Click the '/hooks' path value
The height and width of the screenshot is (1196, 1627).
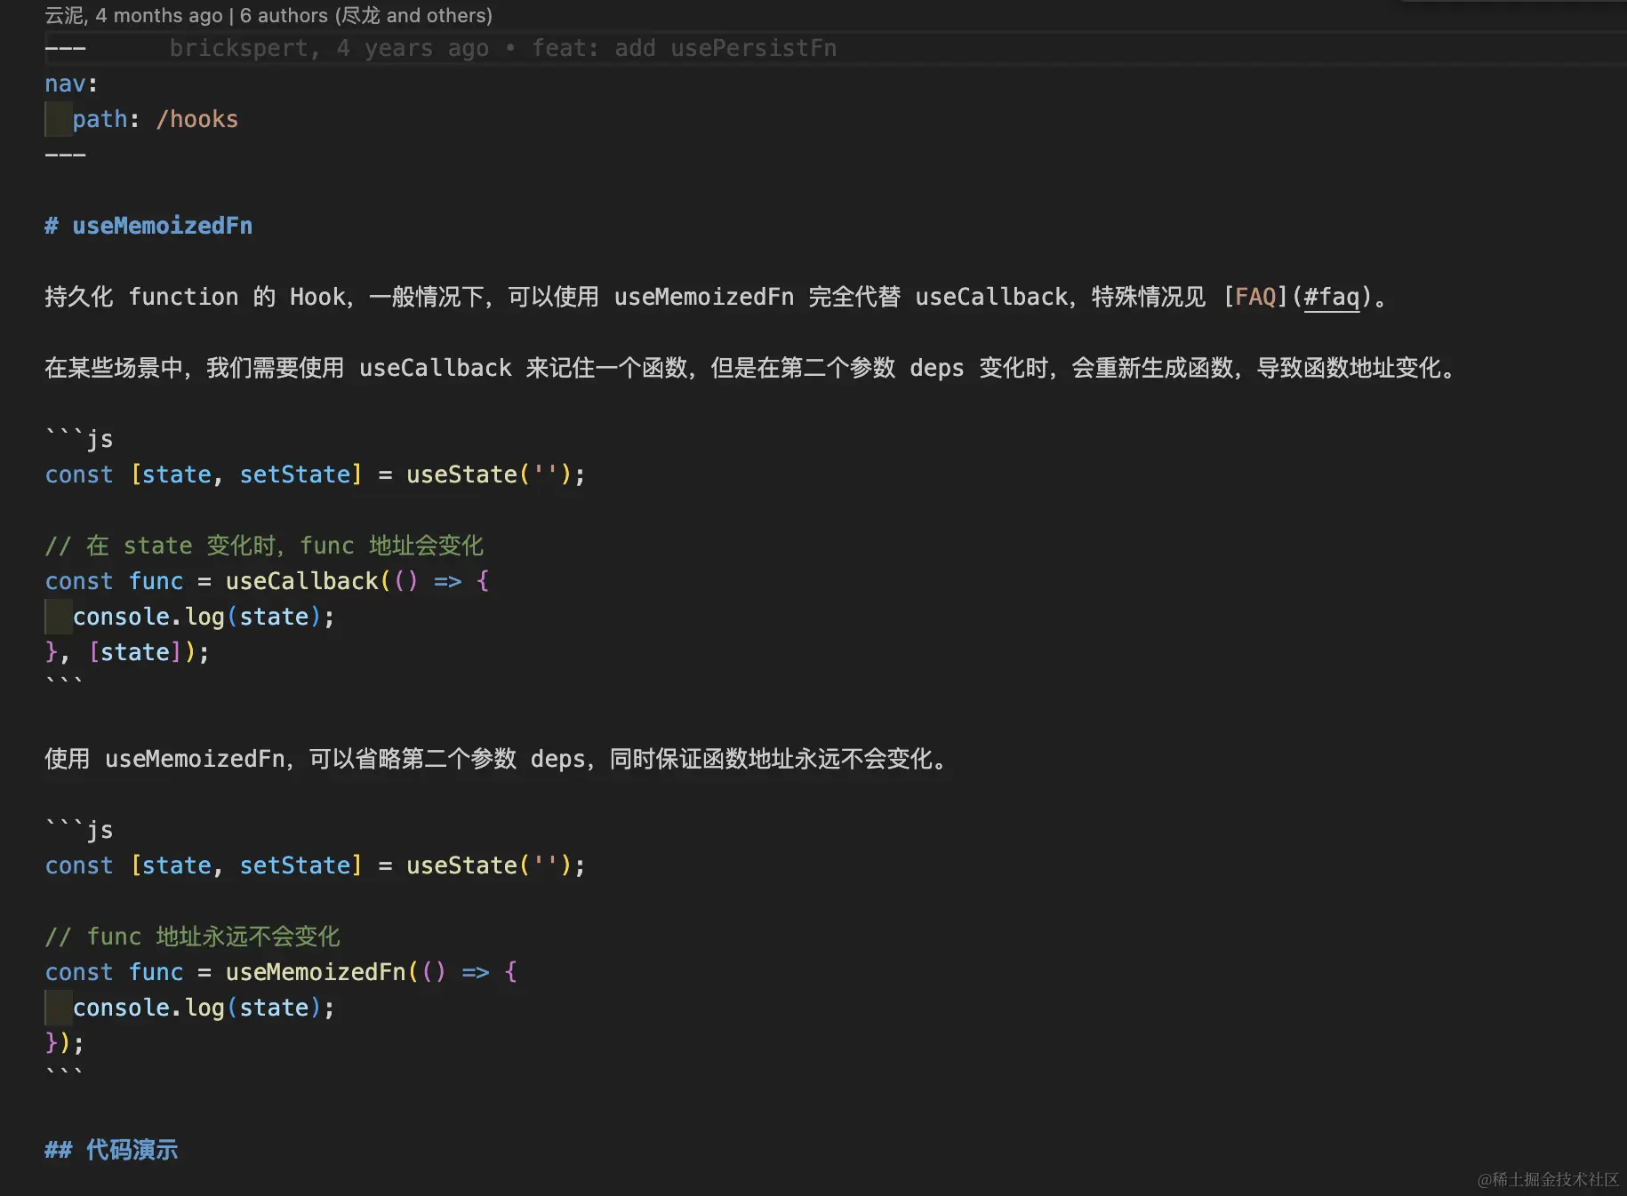197,119
